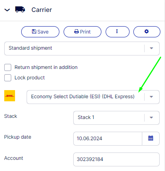The image size is (165, 171).
Task: Expand the Economy Select Dutiable product dropdown
Action: tap(93, 97)
